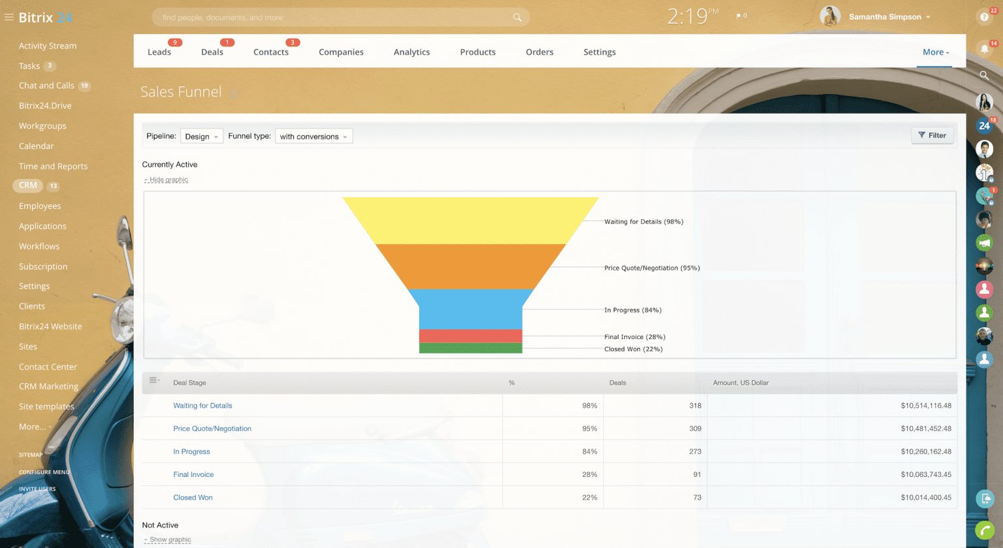Open the Bitrix24 hamburger menu

(x=9, y=17)
